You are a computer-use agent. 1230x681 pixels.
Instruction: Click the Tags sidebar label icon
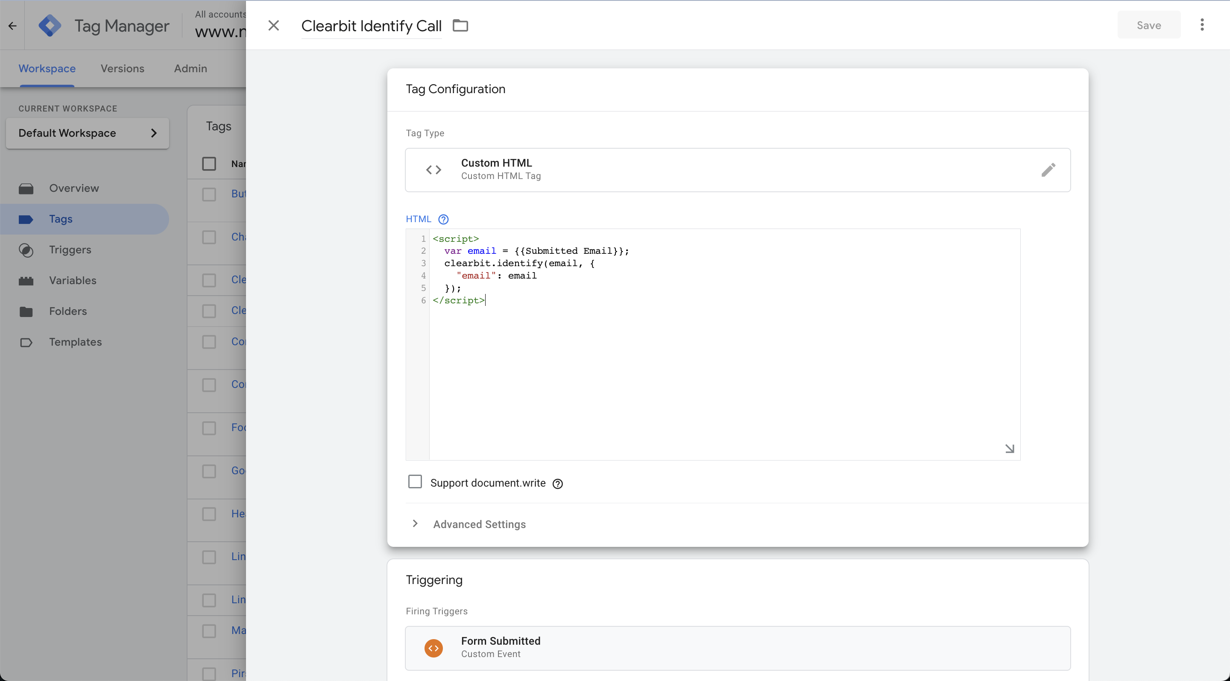26,220
